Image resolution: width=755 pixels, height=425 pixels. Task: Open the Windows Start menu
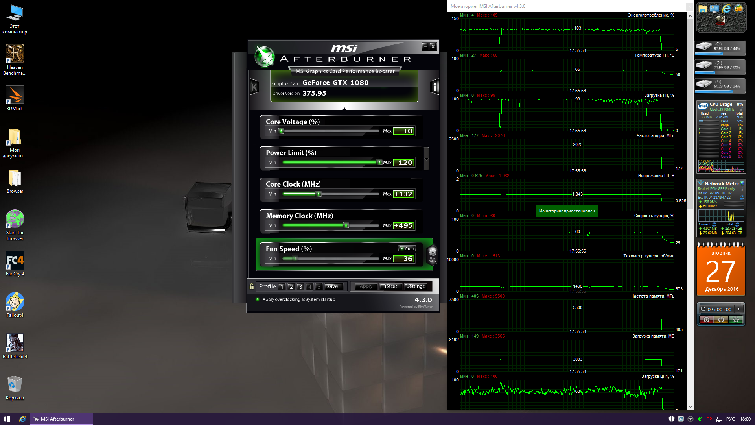(x=7, y=419)
